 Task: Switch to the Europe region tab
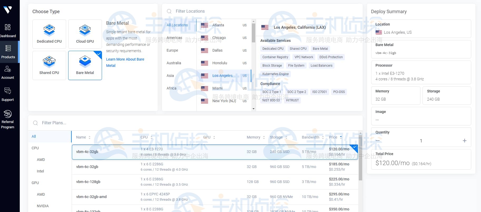[172, 50]
